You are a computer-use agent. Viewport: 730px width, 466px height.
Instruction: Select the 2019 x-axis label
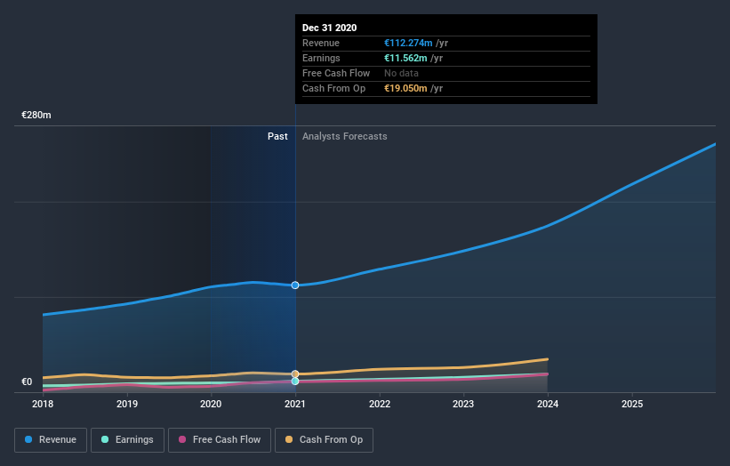point(127,404)
